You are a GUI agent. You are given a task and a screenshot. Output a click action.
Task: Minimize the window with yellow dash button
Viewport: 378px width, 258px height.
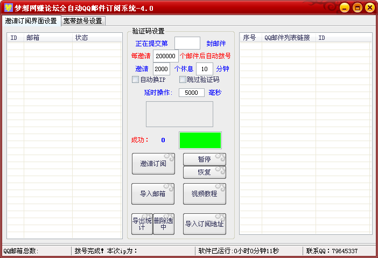pos(345,8)
